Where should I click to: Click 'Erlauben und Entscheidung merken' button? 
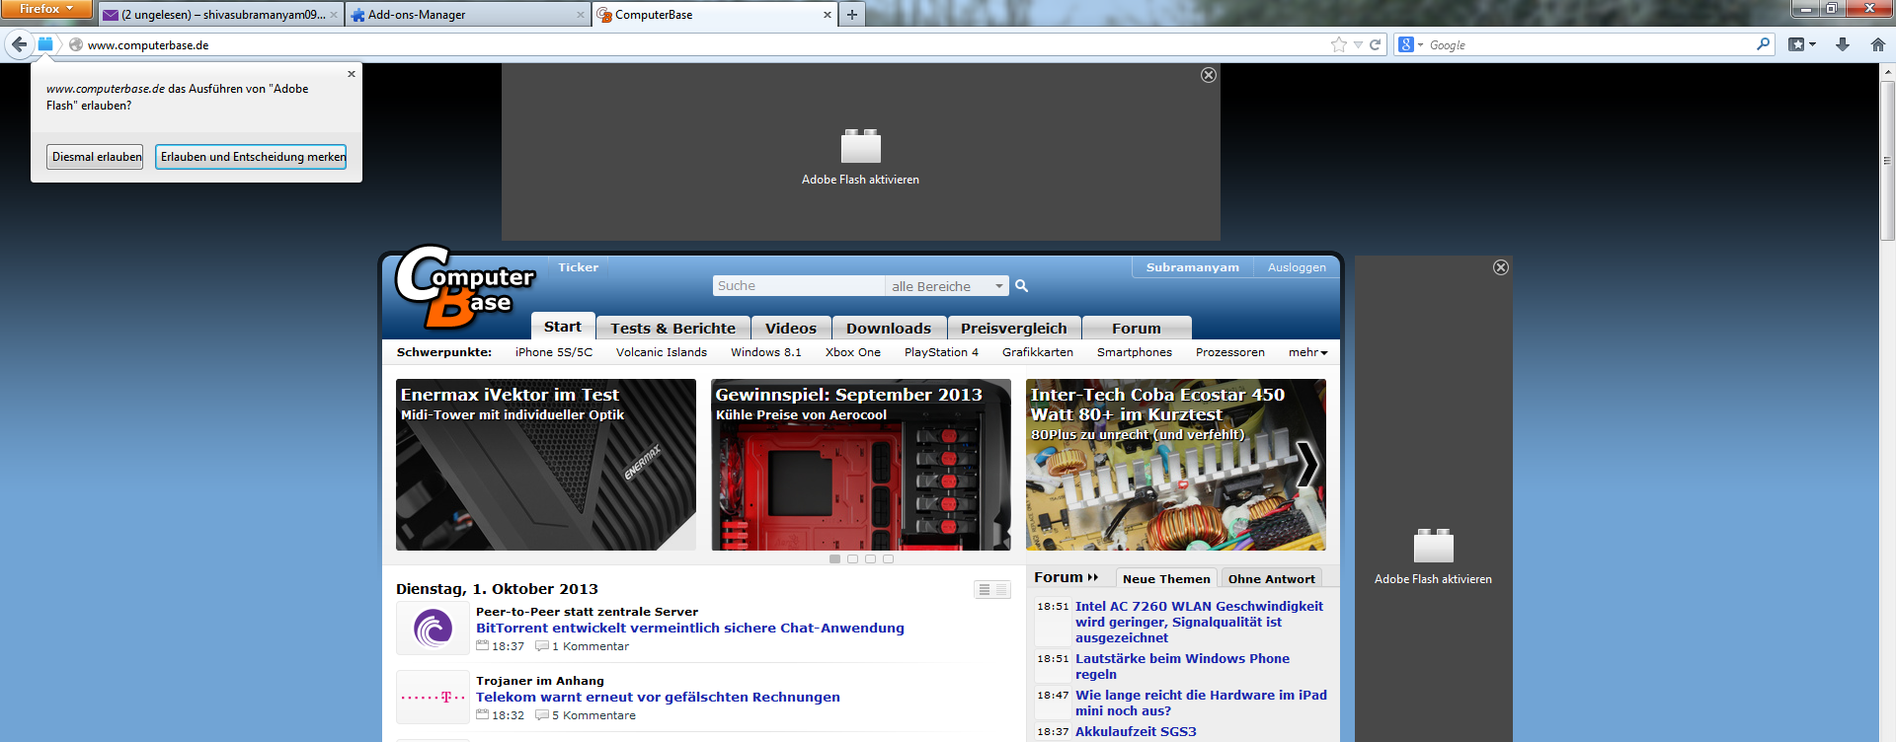(251, 157)
